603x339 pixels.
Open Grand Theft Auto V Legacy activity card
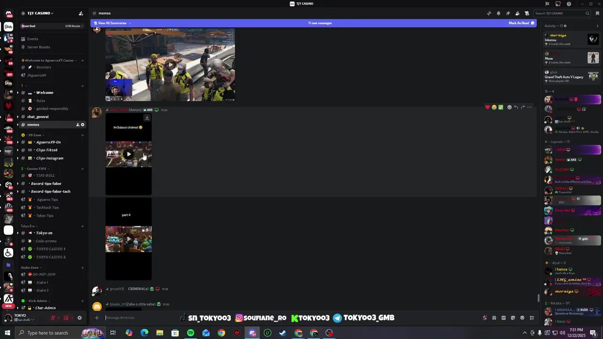(572, 75)
